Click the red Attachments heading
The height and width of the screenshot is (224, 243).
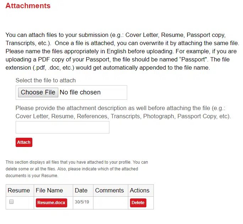pyautogui.click(x=28, y=6)
